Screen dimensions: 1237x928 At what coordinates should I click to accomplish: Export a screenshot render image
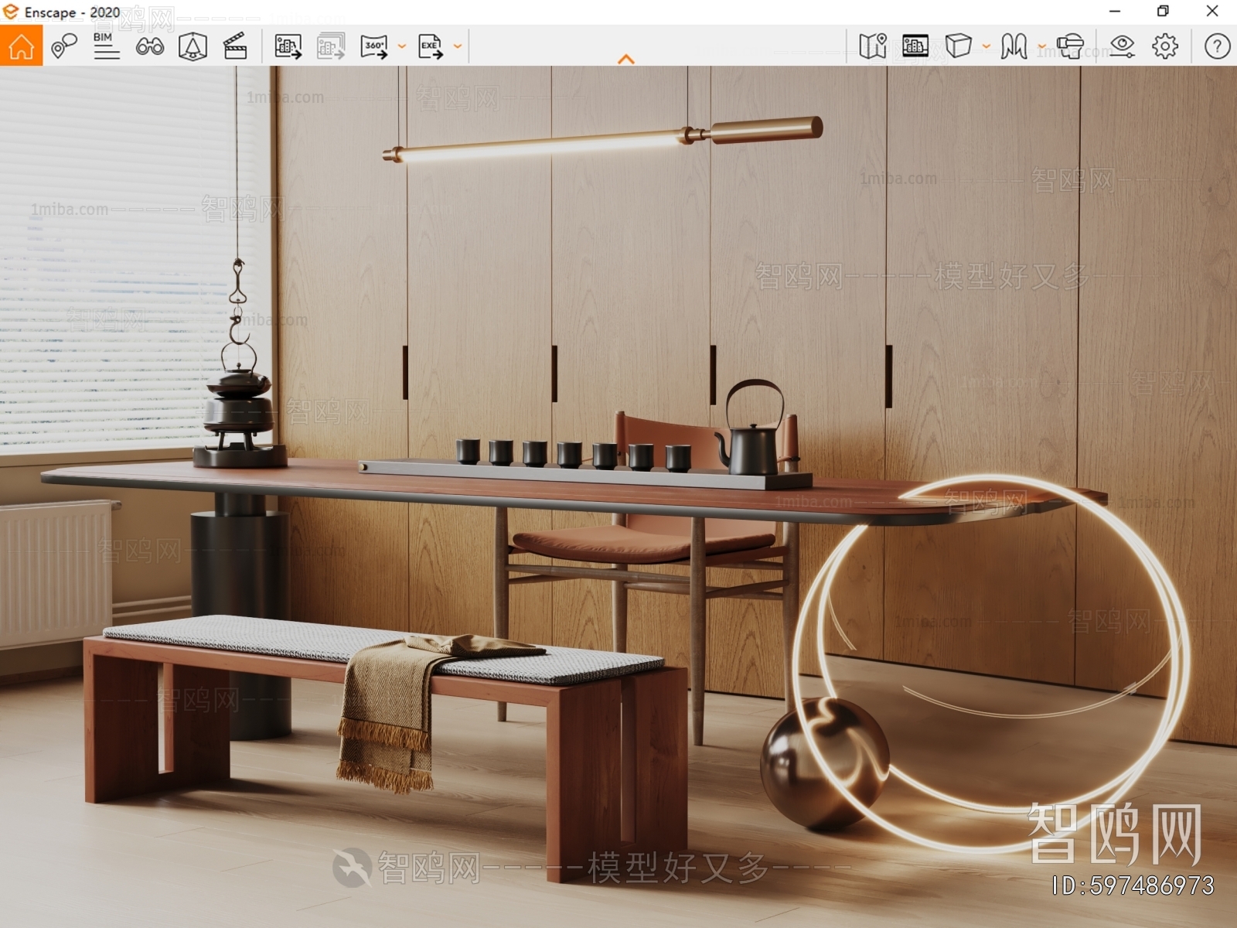click(x=288, y=46)
